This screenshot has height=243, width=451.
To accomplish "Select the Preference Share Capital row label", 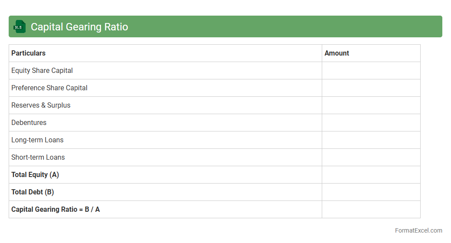I will click(x=49, y=88).
